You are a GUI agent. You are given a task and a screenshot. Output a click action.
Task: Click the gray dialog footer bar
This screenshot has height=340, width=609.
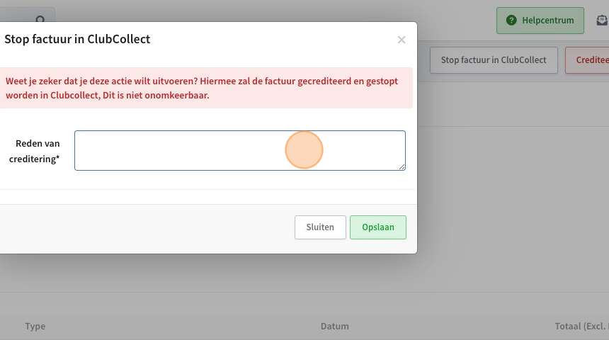point(208,229)
